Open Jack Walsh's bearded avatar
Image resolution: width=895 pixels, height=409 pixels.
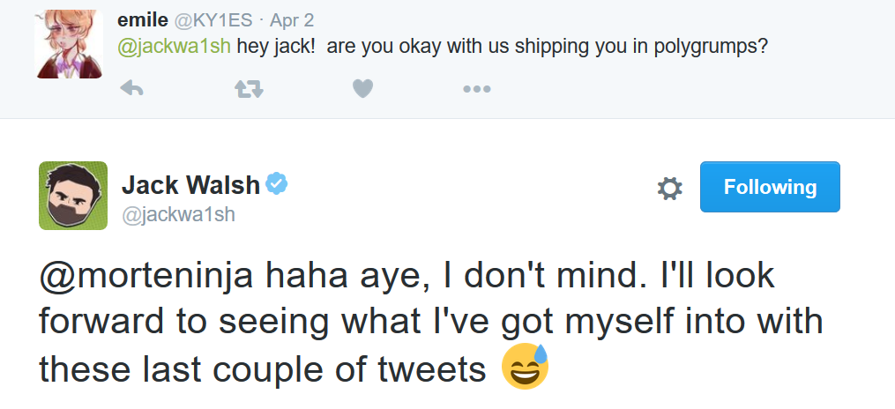(73, 196)
